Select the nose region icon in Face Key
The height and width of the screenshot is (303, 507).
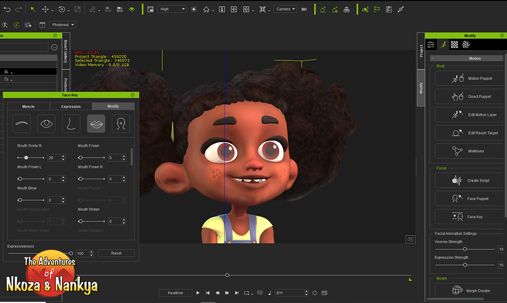pos(71,124)
